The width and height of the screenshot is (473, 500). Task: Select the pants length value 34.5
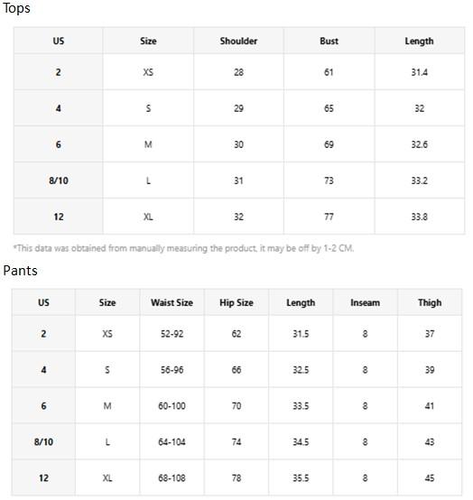[x=301, y=442]
